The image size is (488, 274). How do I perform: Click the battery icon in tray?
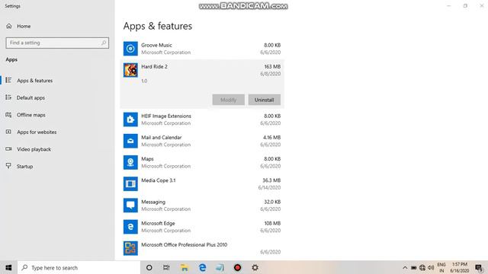click(413, 267)
